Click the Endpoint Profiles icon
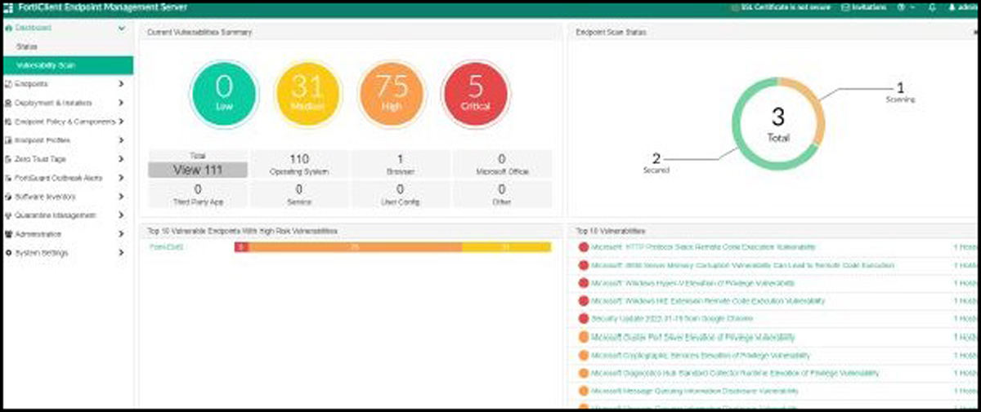 pyautogui.click(x=8, y=140)
